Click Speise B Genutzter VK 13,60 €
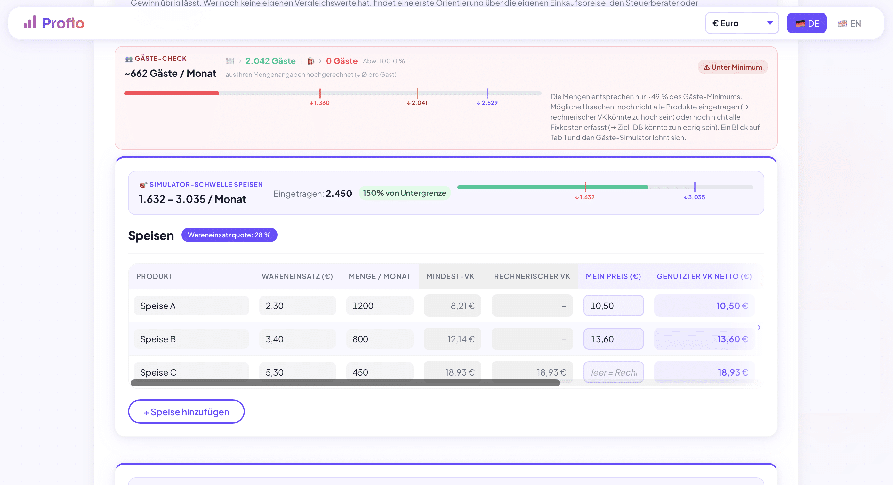The image size is (893, 485). 704,339
